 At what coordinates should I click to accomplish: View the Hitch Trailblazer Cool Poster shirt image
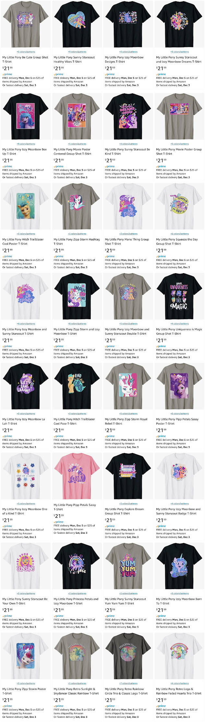[26, 207]
